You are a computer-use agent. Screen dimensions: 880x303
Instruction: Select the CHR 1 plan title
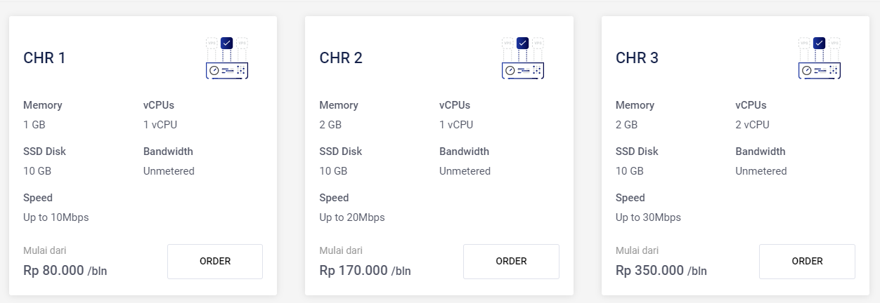[45, 58]
